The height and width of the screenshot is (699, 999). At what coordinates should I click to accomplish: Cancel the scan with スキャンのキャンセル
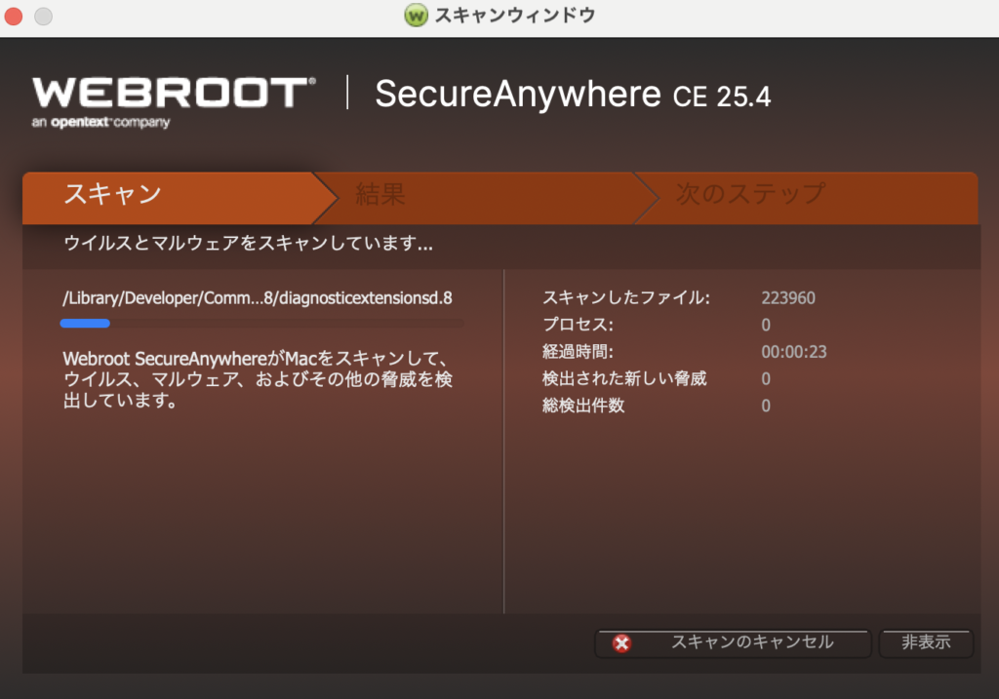point(733,643)
